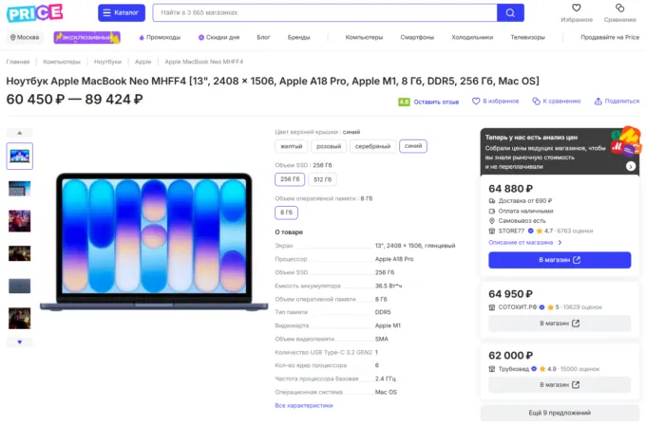646x426 pixels.
Task: Choose синий color option
Action: click(x=413, y=146)
